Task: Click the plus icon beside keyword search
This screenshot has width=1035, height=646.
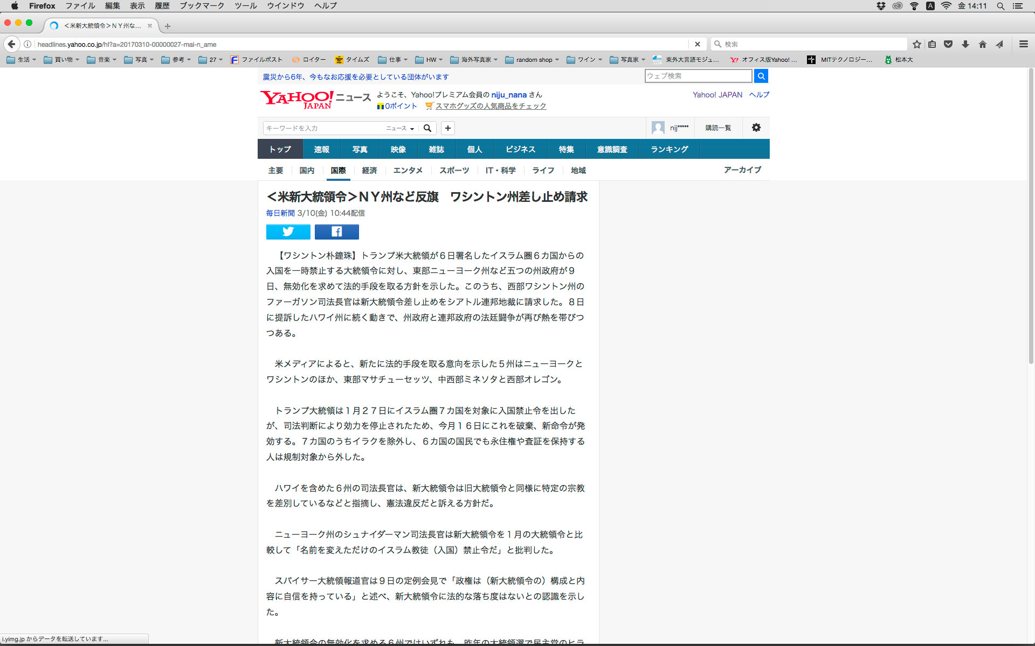Action: (447, 128)
